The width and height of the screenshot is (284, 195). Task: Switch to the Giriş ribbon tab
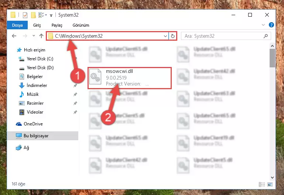tap(37, 25)
